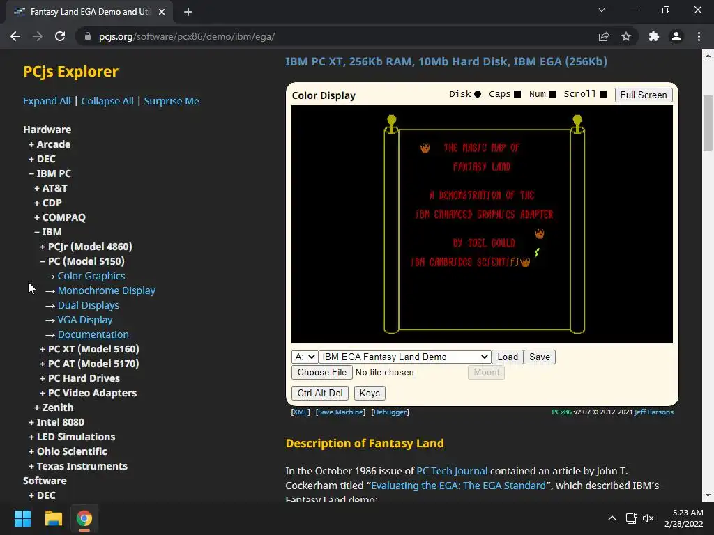Open the Chrome extensions puzzle icon
The width and height of the screenshot is (714, 535).
tap(654, 36)
